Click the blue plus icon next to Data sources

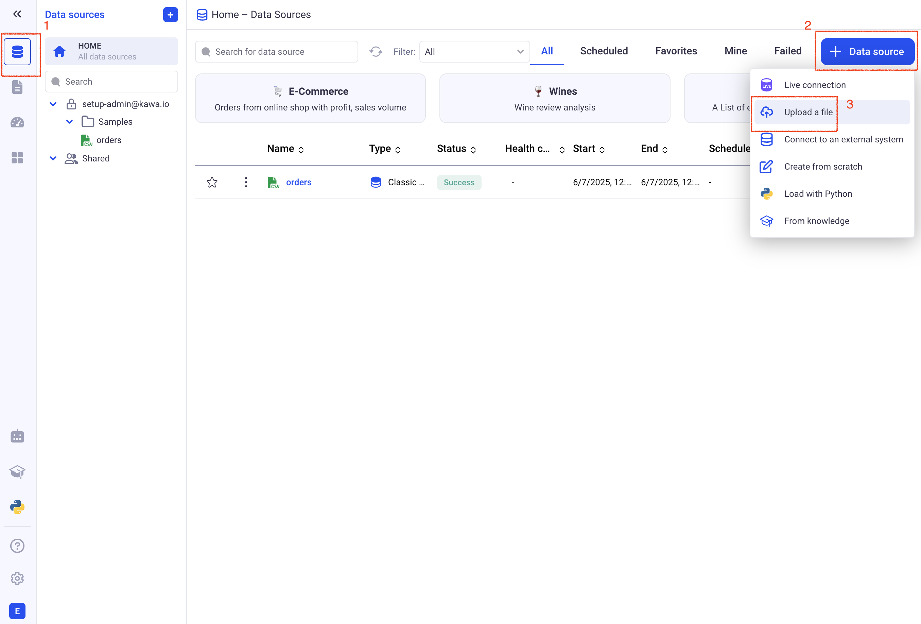pos(170,15)
